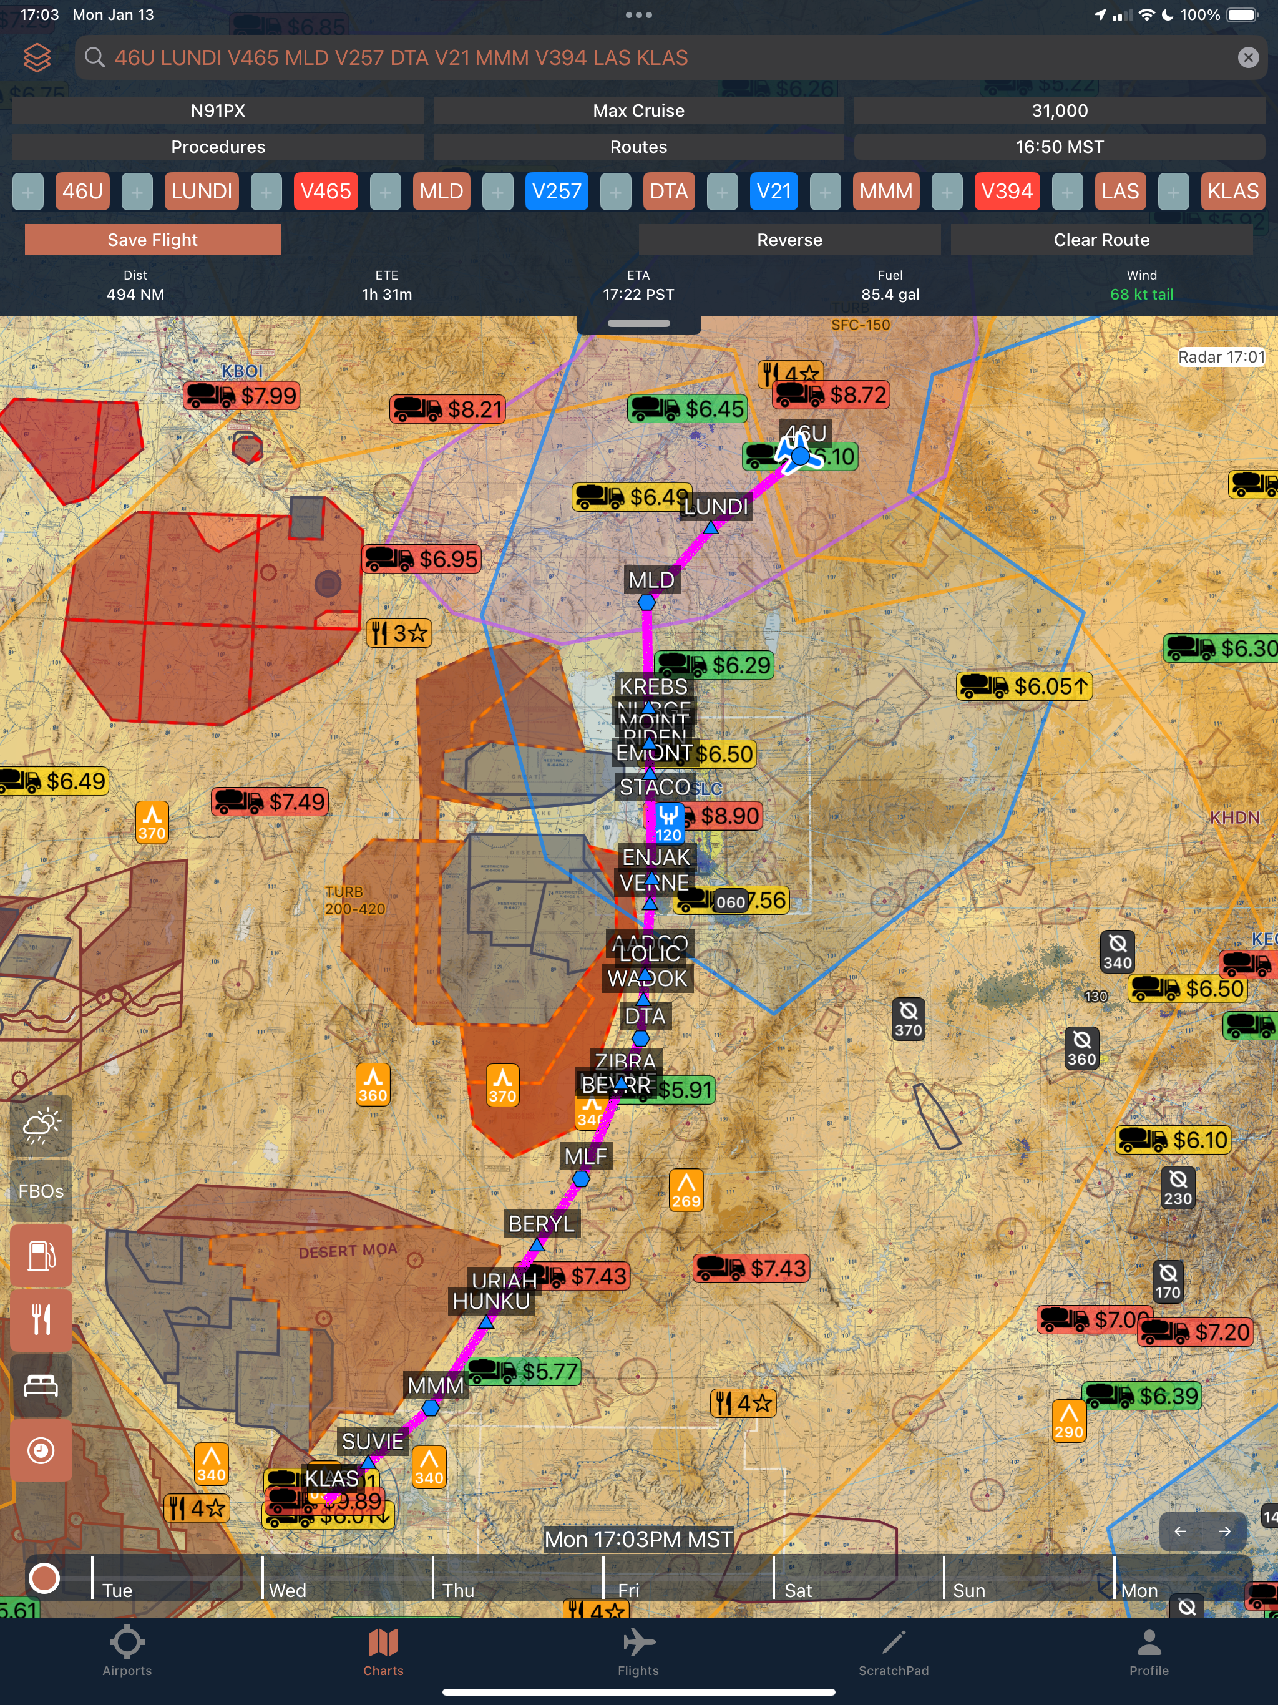Viewport: 1278px width, 1705px height.
Task: Switch to the Flights tab
Action: [638, 1653]
